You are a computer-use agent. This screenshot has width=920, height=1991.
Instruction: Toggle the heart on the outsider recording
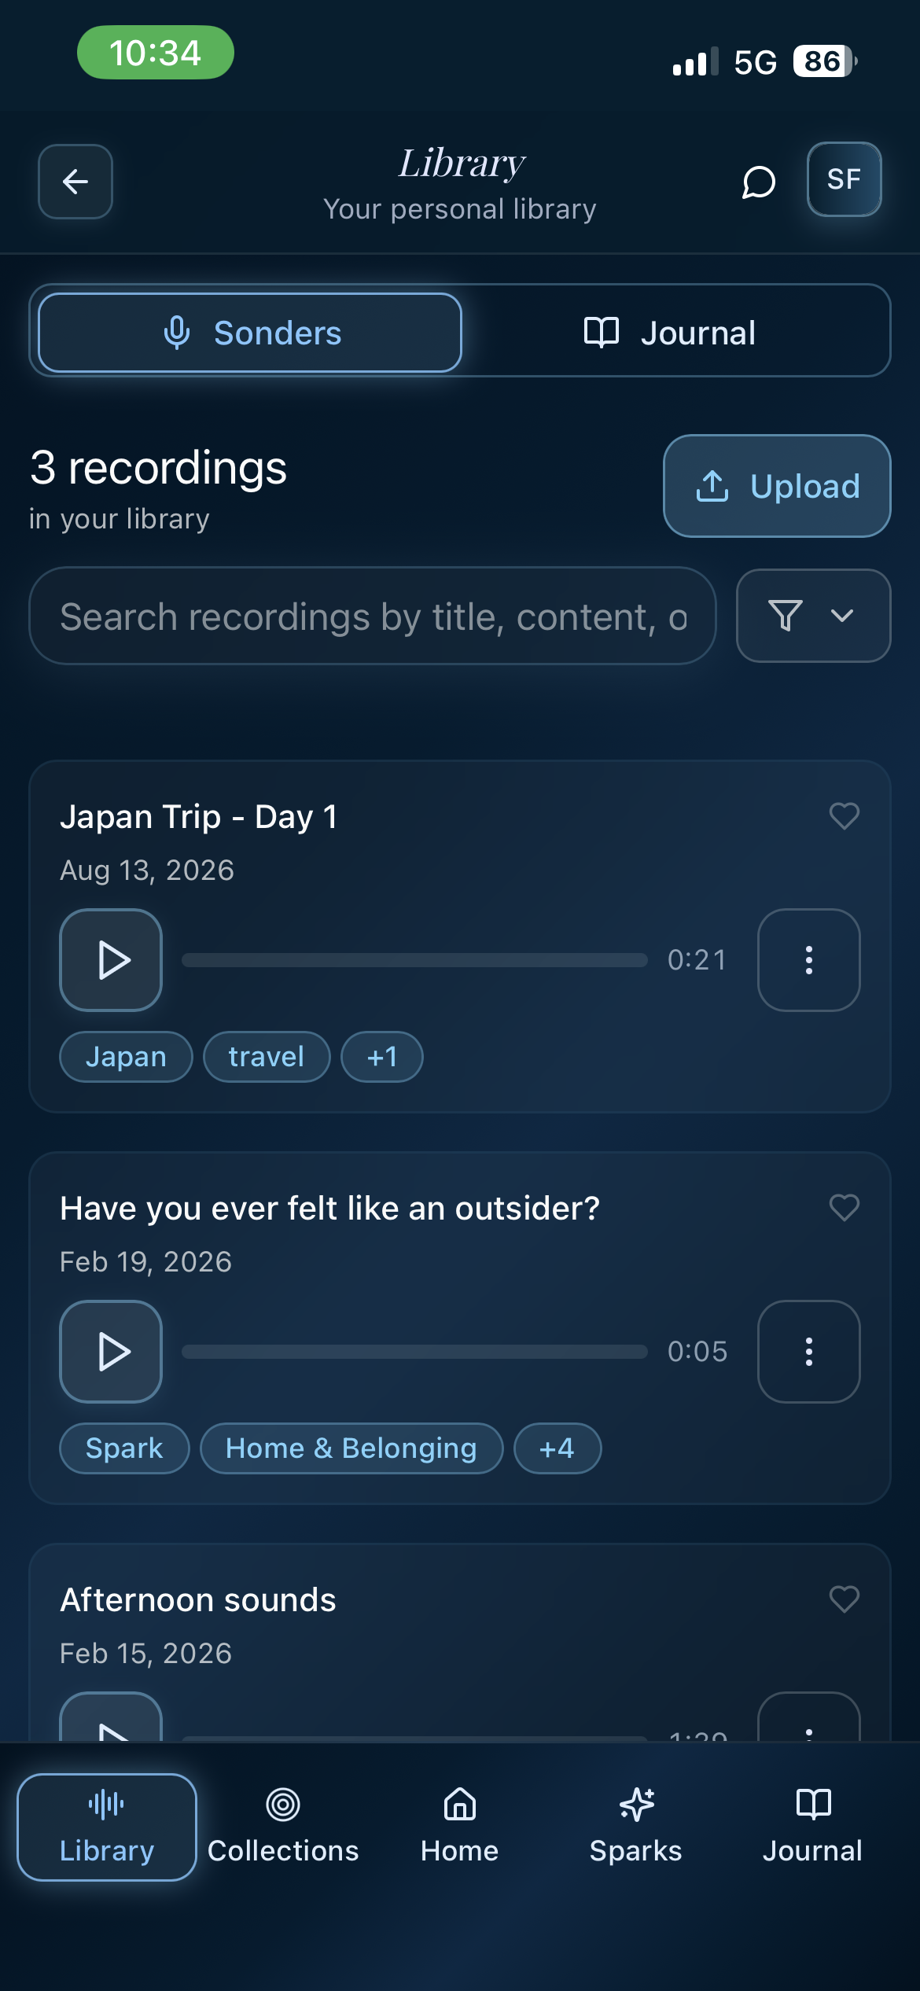tap(845, 1208)
